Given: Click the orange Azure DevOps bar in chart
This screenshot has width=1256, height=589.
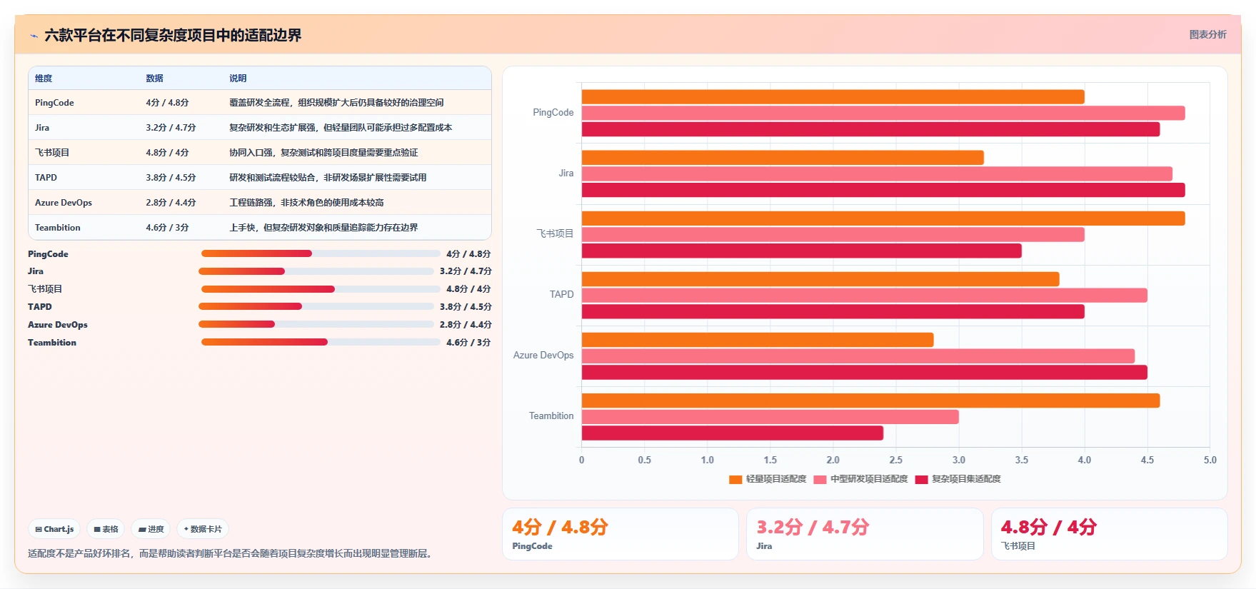Looking at the screenshot, I should [x=758, y=340].
